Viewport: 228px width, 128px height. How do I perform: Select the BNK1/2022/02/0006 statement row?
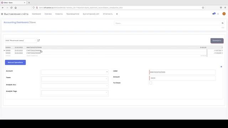tap(114, 47)
